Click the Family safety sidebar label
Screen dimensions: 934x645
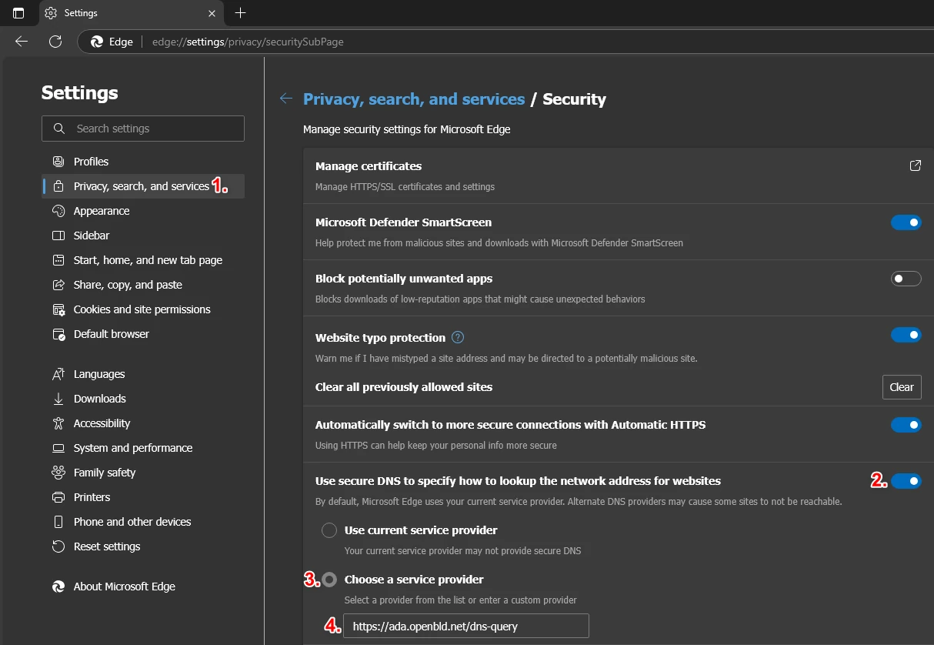click(x=105, y=473)
